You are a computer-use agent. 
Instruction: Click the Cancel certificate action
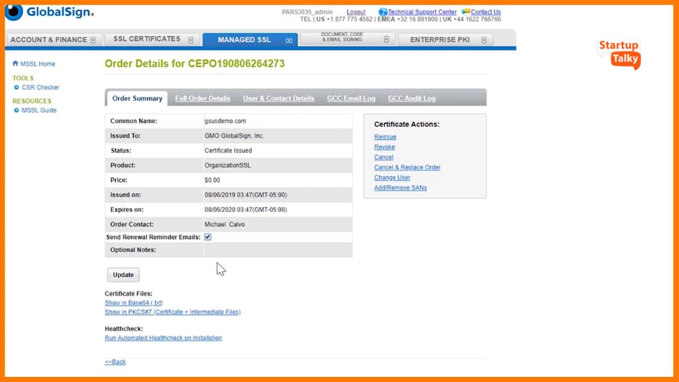(384, 157)
